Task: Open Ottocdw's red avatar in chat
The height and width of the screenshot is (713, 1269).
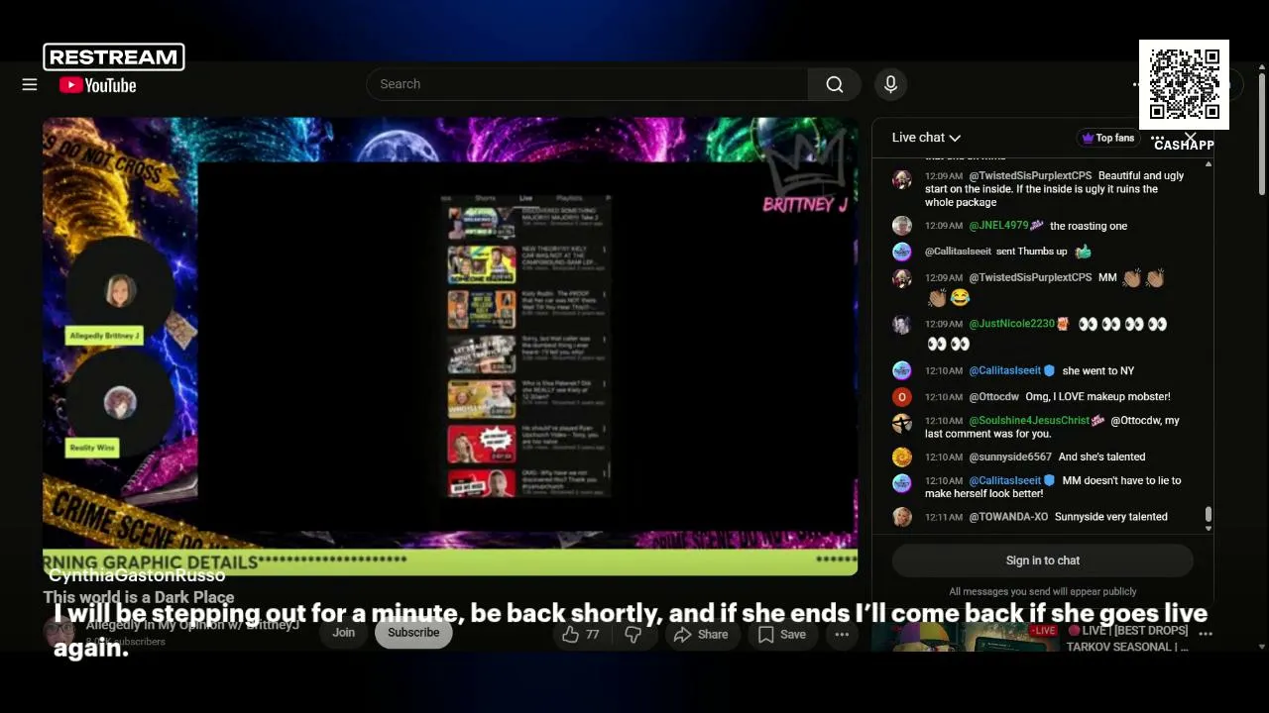Action: click(x=901, y=397)
